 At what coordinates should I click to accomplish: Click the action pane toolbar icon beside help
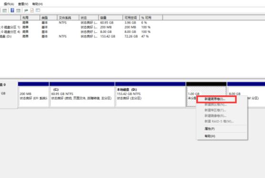coord(18,10)
